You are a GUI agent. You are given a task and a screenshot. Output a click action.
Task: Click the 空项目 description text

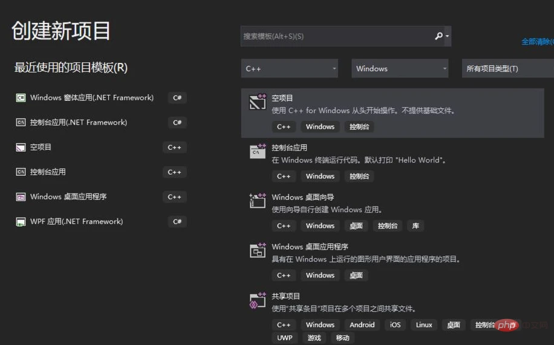pos(363,111)
